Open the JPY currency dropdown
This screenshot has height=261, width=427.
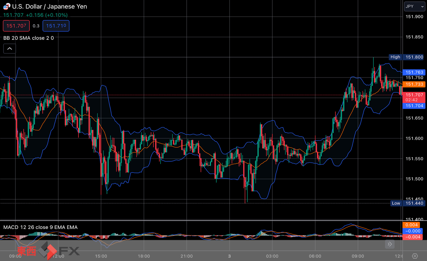[414, 7]
